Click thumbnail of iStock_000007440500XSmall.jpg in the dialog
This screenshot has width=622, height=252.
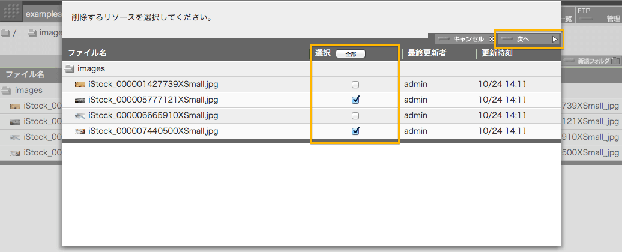click(x=80, y=131)
